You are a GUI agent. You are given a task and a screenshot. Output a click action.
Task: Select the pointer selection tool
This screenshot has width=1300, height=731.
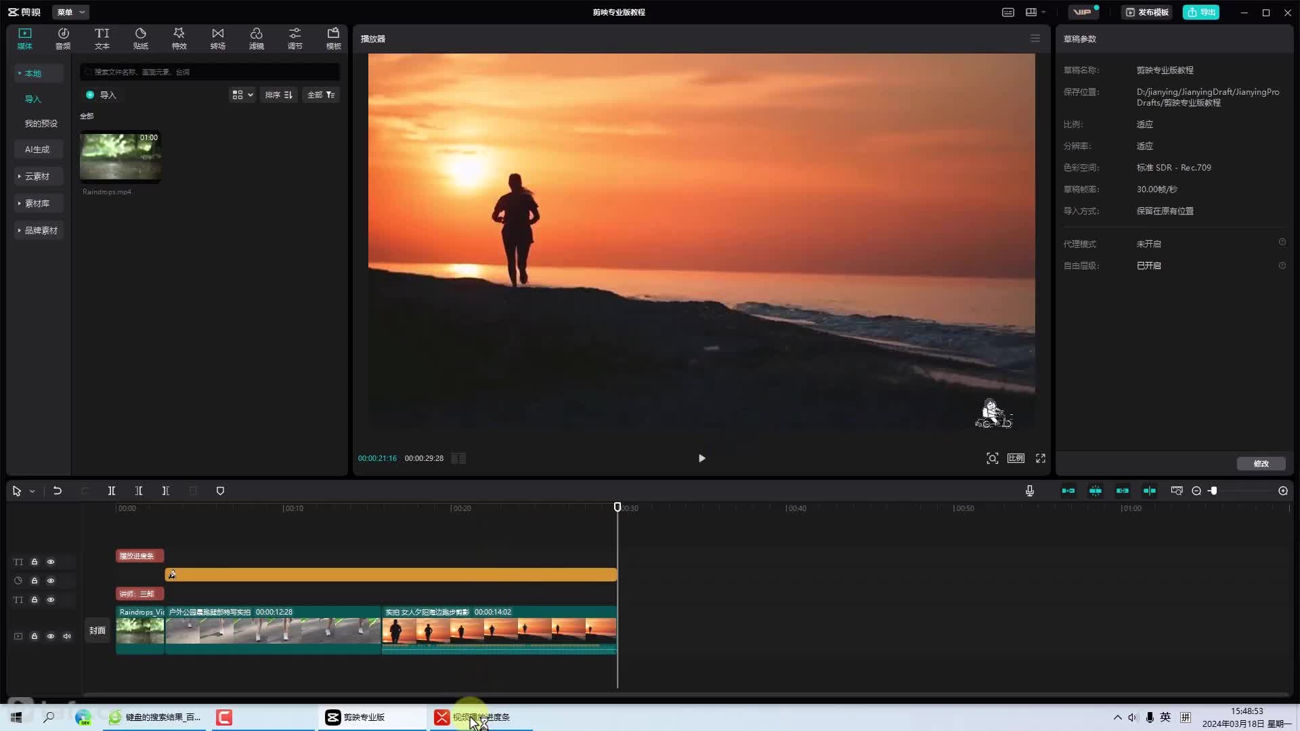click(17, 491)
